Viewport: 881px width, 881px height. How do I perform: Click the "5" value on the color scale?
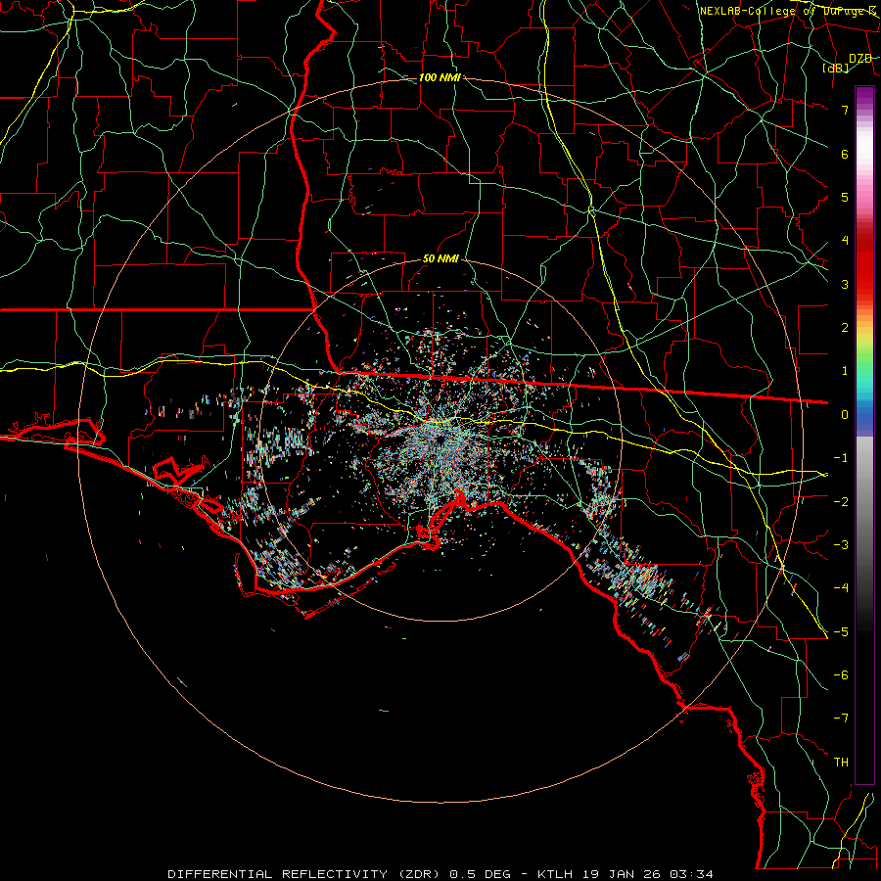pos(845,197)
